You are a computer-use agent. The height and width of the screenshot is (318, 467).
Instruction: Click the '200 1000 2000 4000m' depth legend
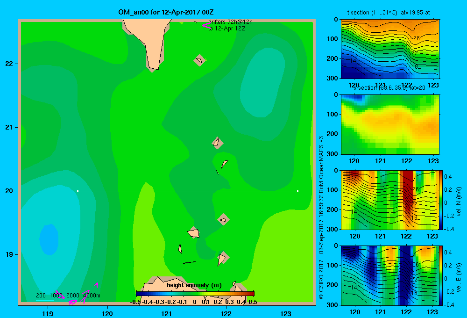pyautogui.click(x=68, y=296)
